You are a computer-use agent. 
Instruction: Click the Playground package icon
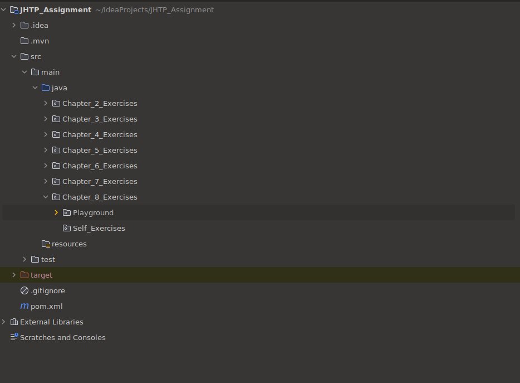[x=67, y=212]
